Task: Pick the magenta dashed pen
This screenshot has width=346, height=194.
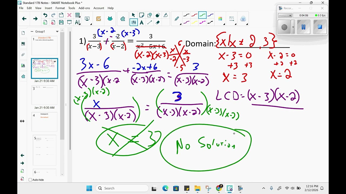Action: click(x=202, y=22)
